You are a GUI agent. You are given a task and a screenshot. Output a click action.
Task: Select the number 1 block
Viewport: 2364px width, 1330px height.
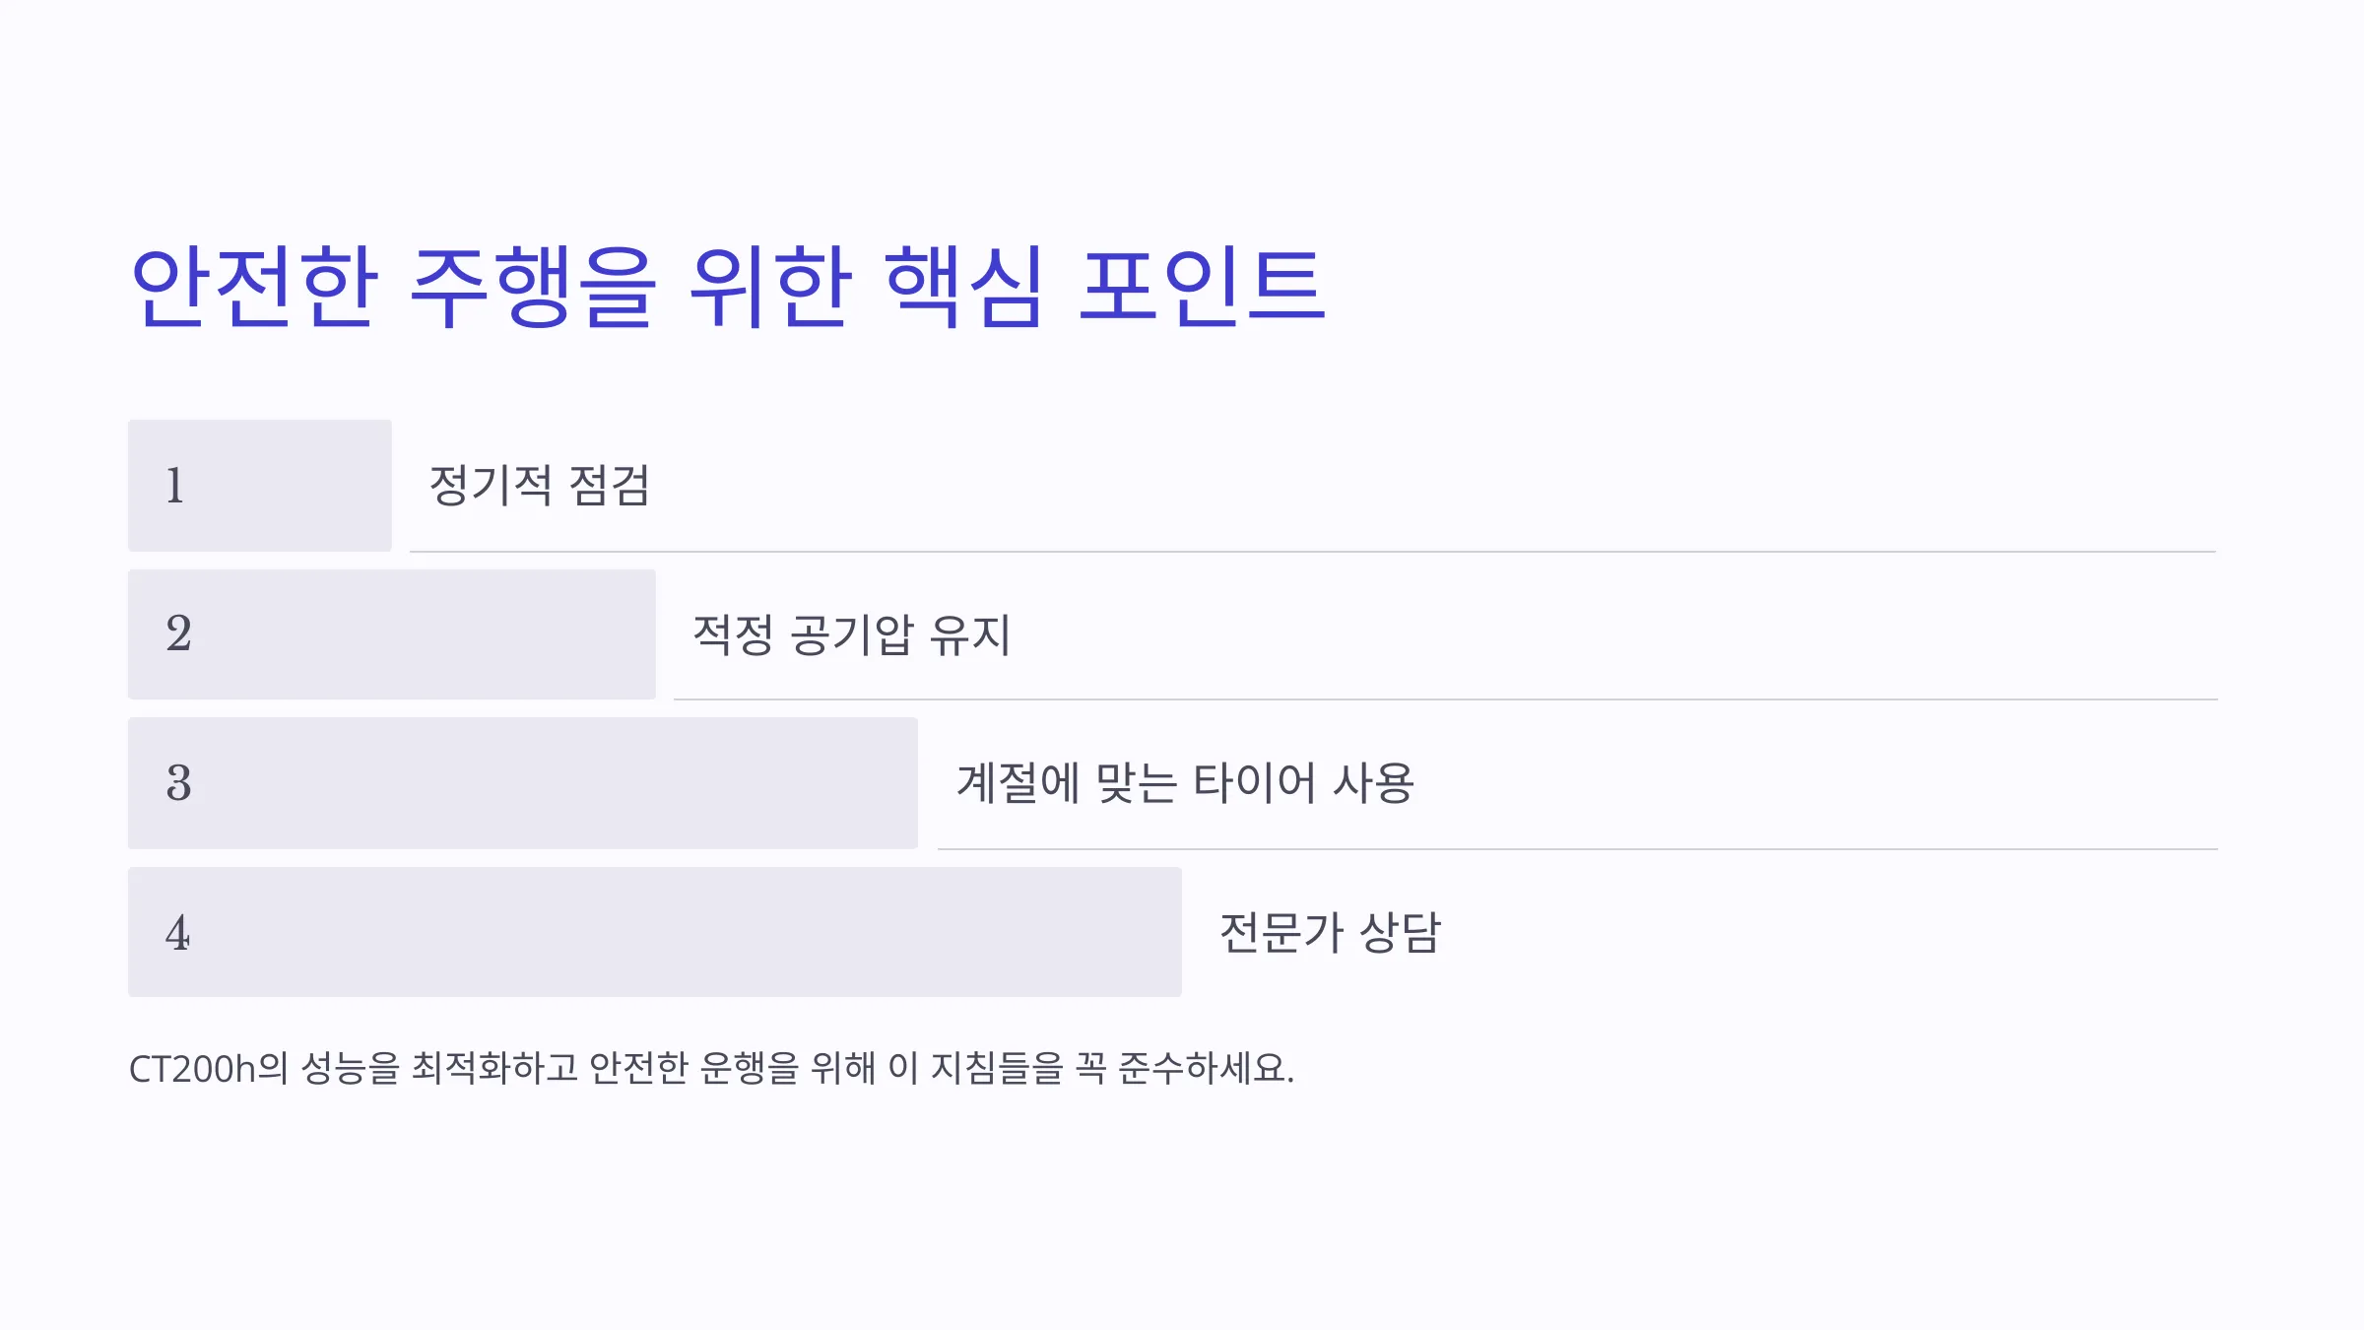260,486
